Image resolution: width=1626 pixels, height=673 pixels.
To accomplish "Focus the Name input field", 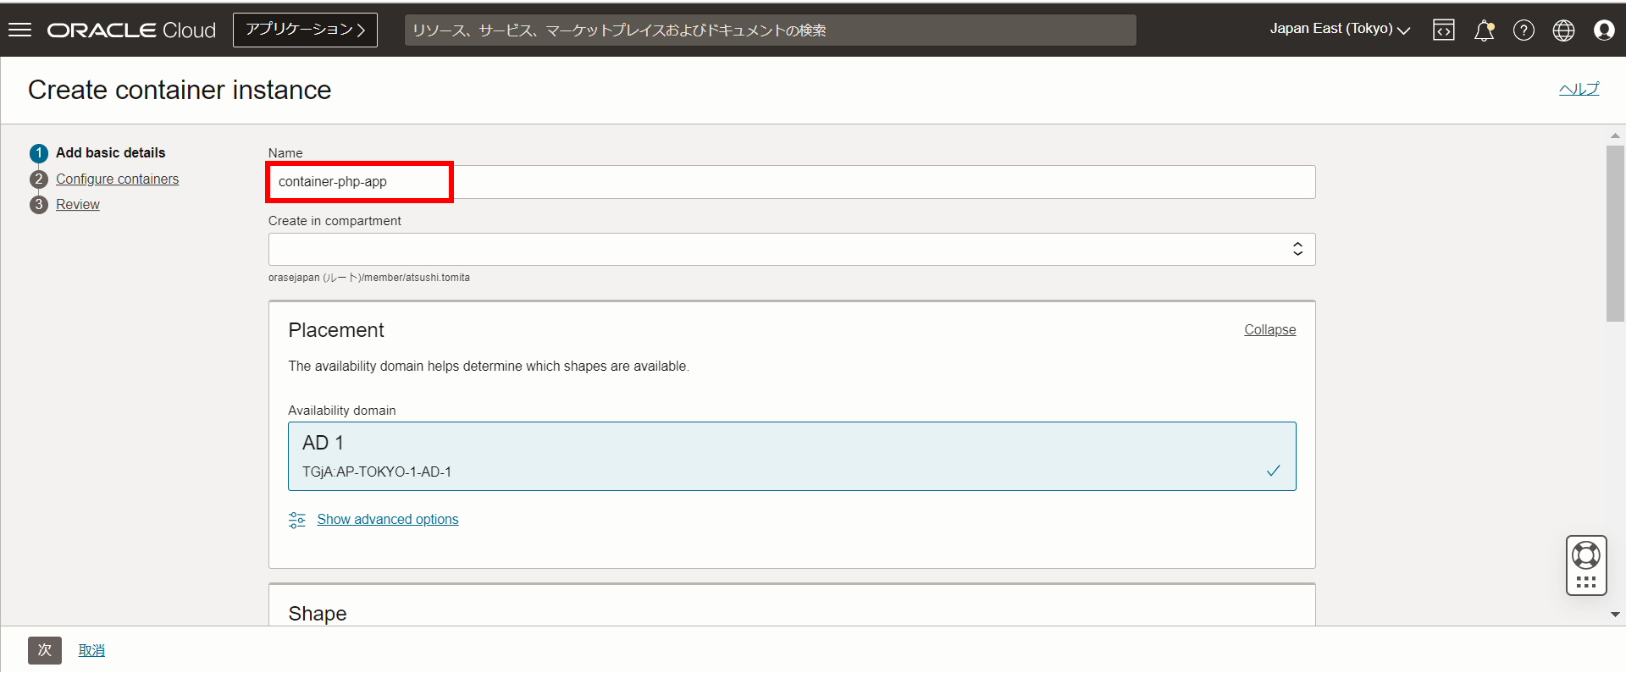I will tap(792, 182).
